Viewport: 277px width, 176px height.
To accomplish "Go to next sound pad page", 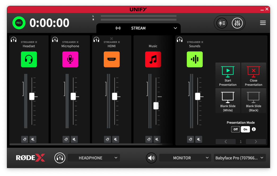I will pyautogui.click(x=256, y=142).
